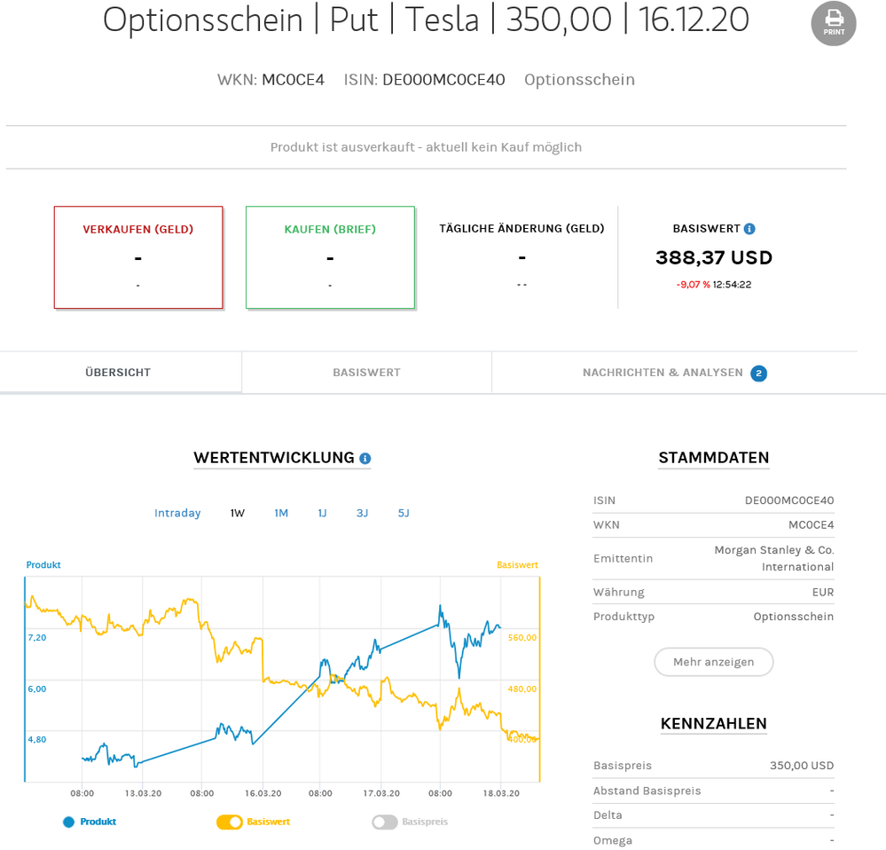The height and width of the screenshot is (850, 886).
Task: Toggle the Produkt chart series
Action: point(68,822)
